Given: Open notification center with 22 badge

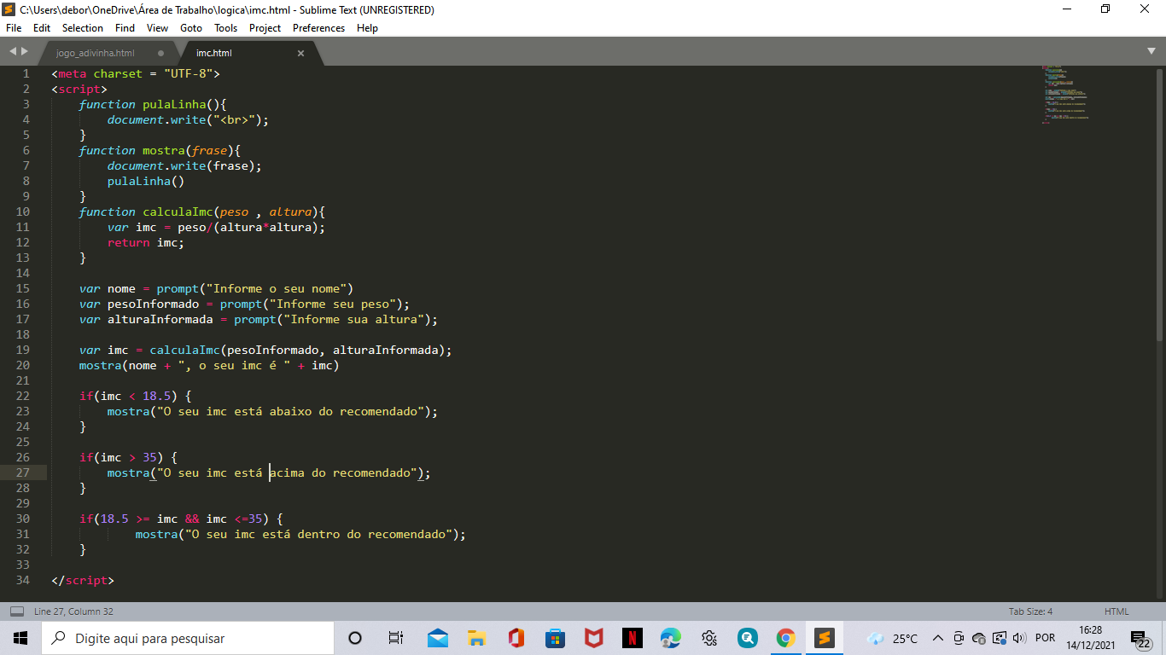Looking at the screenshot, I should click(x=1140, y=640).
